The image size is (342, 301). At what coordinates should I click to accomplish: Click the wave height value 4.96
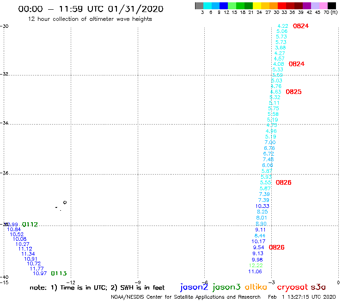point(271,131)
